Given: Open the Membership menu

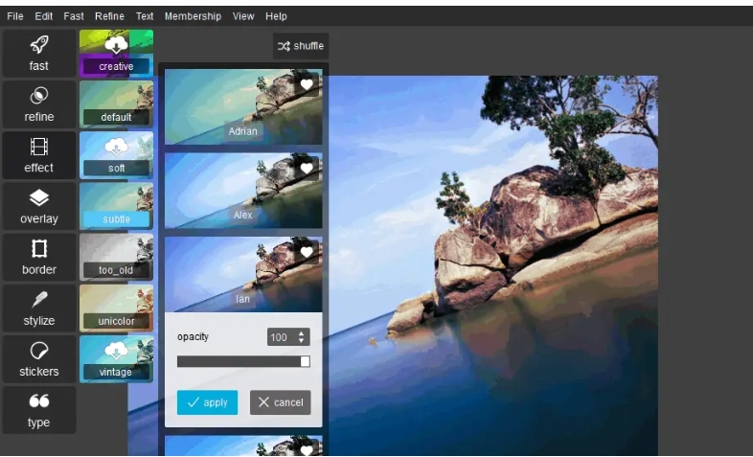Looking at the screenshot, I should (194, 16).
